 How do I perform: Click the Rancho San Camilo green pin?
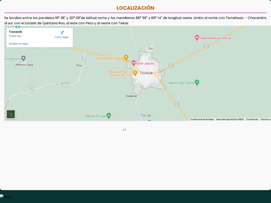point(197,82)
